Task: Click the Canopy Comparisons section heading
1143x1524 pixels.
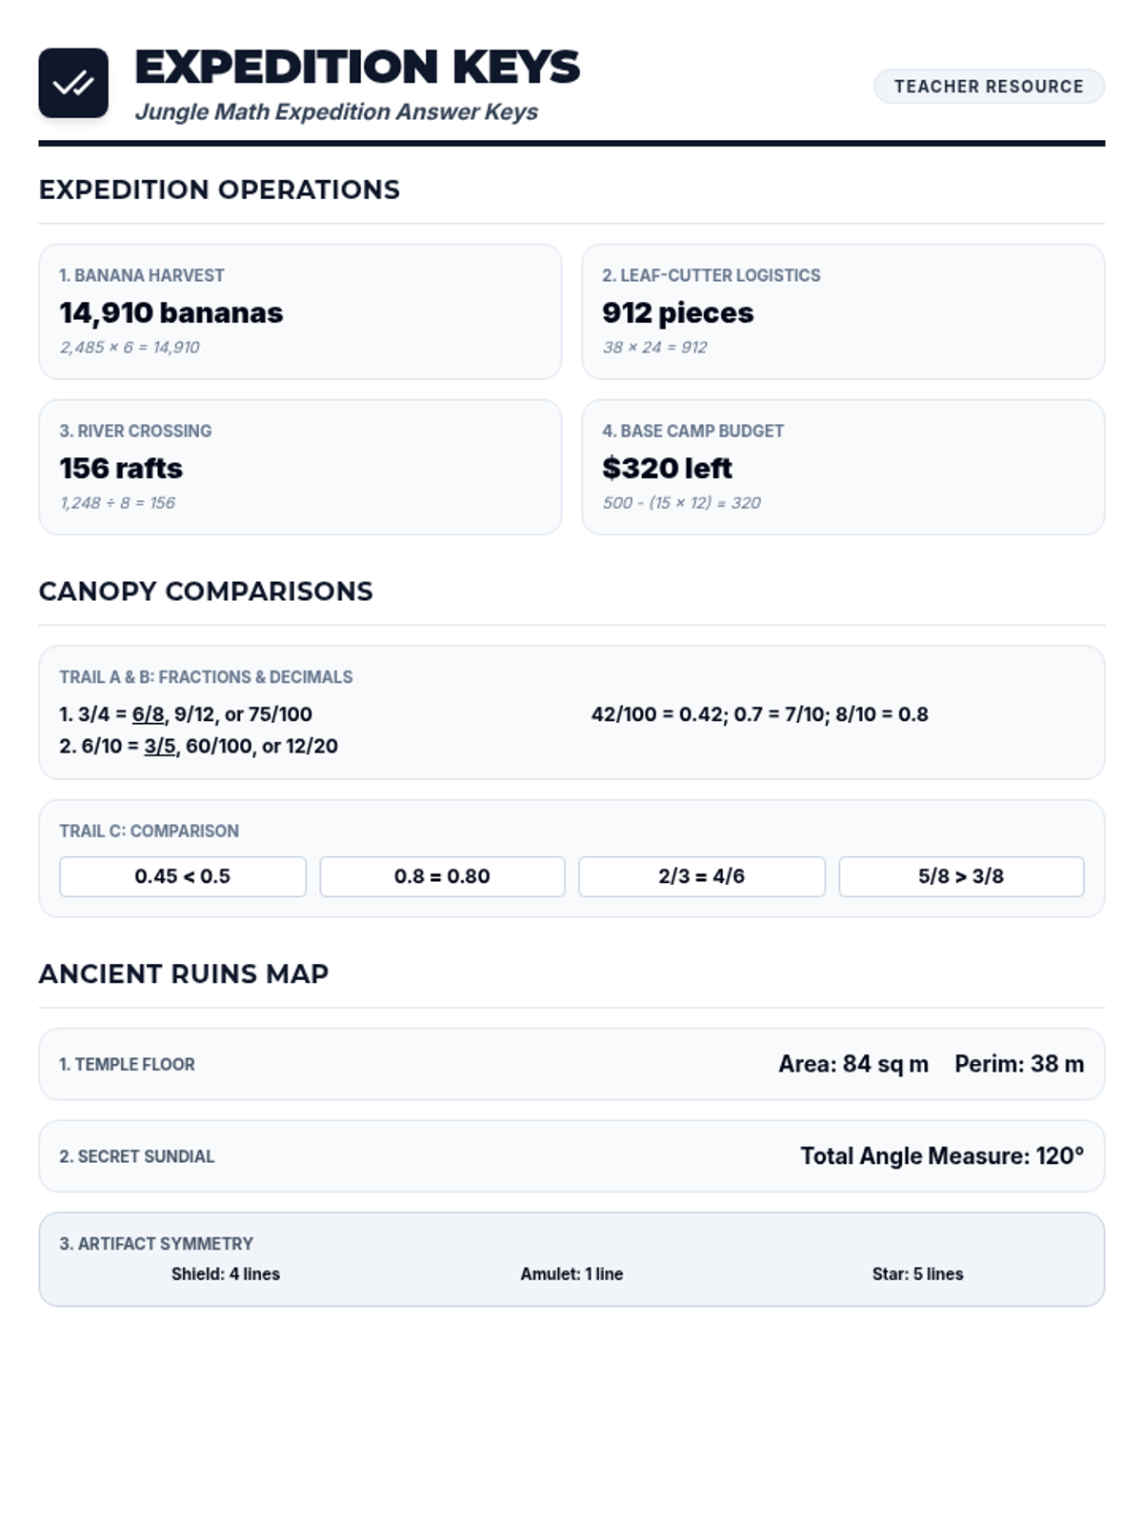Action: (206, 592)
